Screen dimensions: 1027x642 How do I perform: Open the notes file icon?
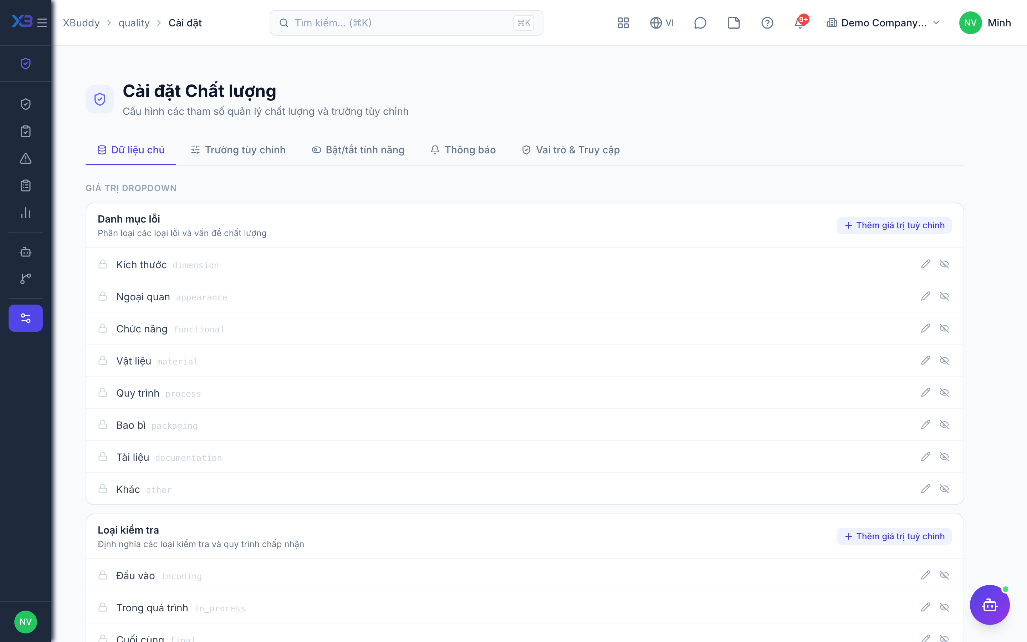click(x=734, y=22)
